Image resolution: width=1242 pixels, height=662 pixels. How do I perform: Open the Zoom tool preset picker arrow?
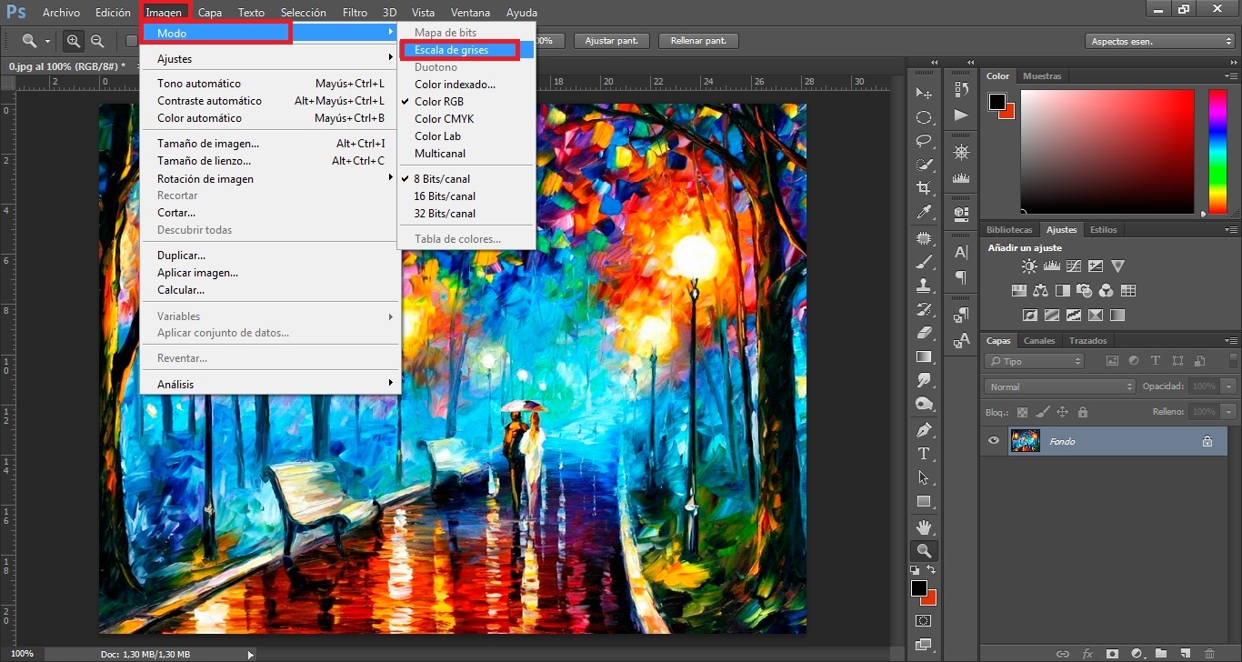tap(47, 41)
